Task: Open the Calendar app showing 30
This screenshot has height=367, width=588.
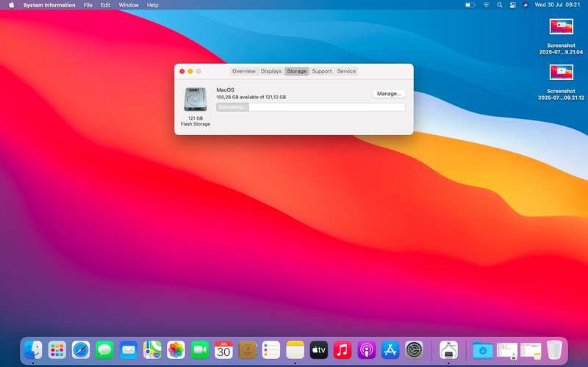Action: 223,350
